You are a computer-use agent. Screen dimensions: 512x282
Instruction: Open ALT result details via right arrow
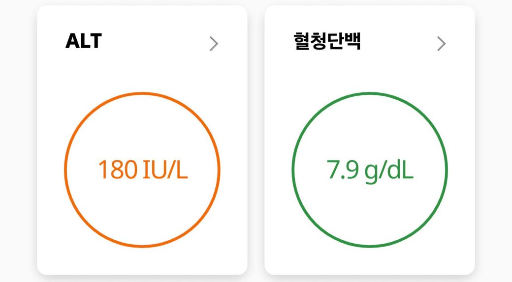click(x=214, y=44)
